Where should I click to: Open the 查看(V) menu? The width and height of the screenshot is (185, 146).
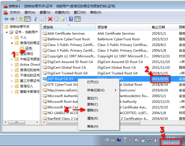(45, 12)
